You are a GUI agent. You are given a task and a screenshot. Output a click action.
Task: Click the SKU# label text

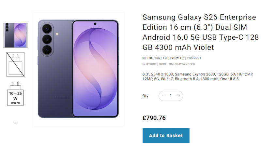coord(164,64)
